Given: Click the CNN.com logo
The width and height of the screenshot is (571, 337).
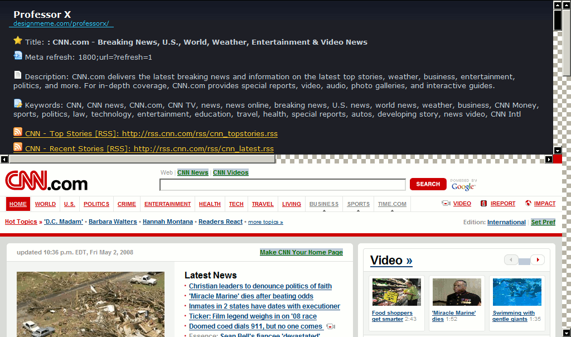Looking at the screenshot, I should click(x=46, y=181).
